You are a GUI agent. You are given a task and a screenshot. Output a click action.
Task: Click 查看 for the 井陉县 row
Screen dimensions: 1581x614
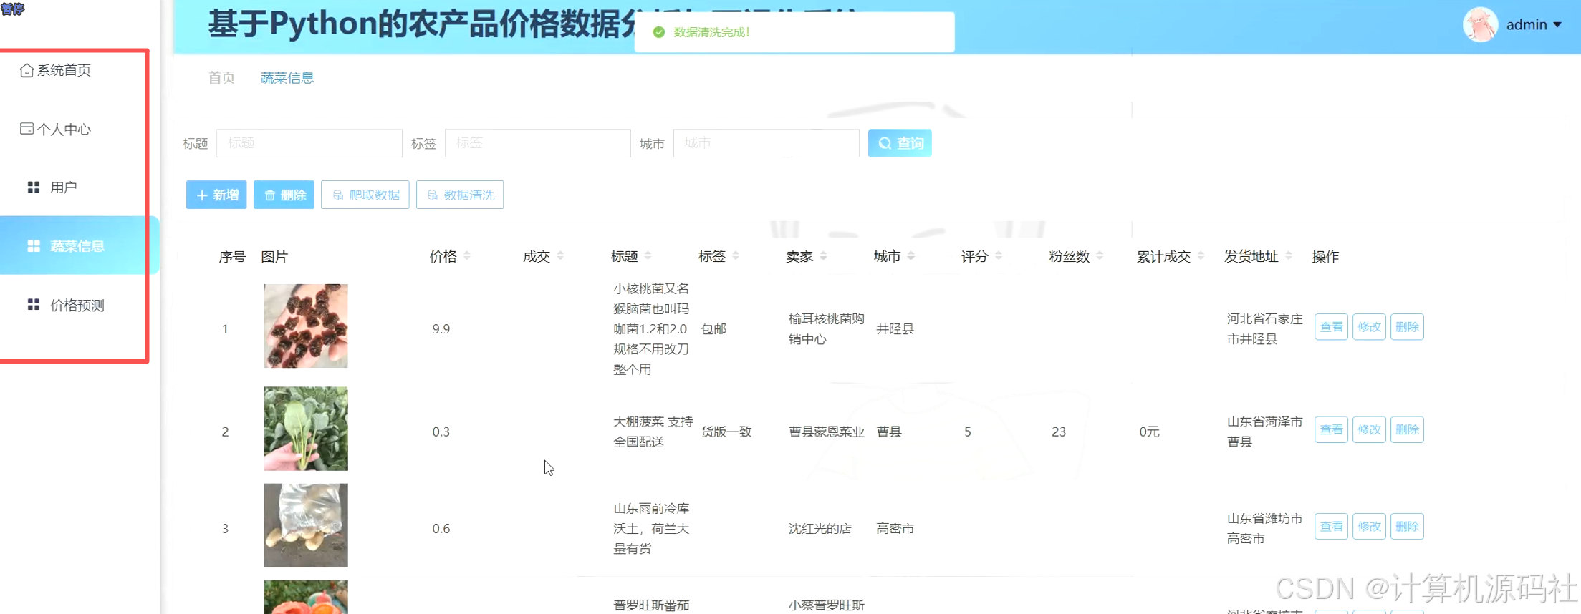click(x=1331, y=327)
